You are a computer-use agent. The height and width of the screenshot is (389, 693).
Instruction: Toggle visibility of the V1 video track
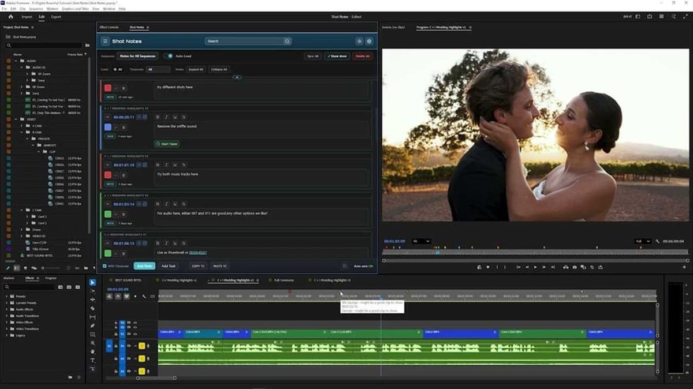pyautogui.click(x=135, y=334)
